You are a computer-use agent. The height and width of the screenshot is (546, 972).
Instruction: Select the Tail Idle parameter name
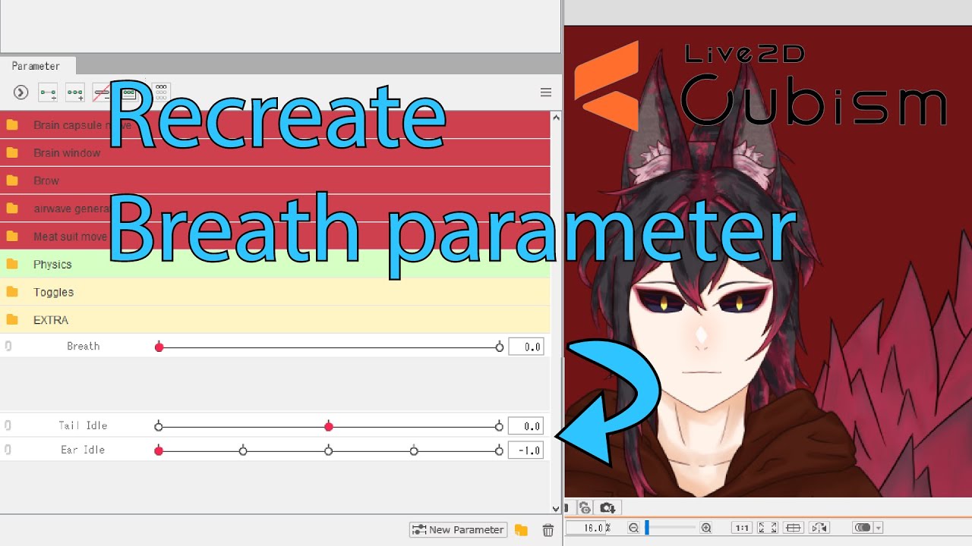click(x=82, y=426)
